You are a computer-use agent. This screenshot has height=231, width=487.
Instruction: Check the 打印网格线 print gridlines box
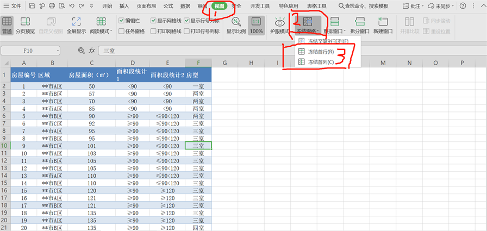pos(153,31)
